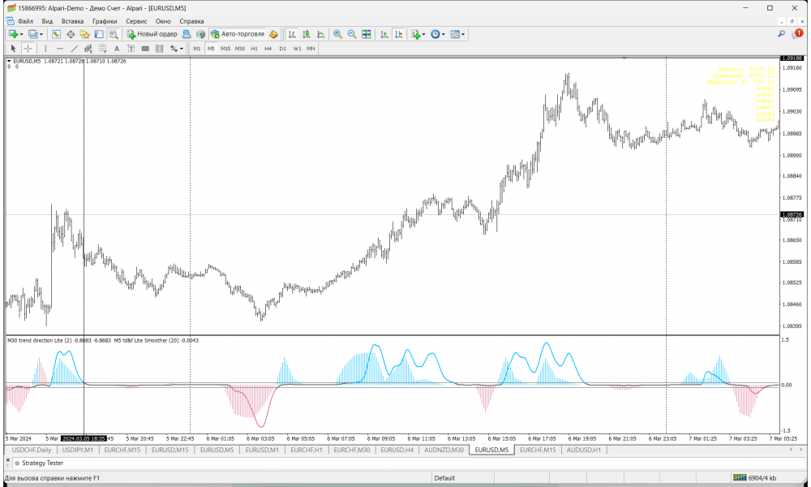The height and width of the screenshot is (487, 811).
Task: Expand the new chart dropdown arrow
Action: pyautogui.click(x=21, y=34)
